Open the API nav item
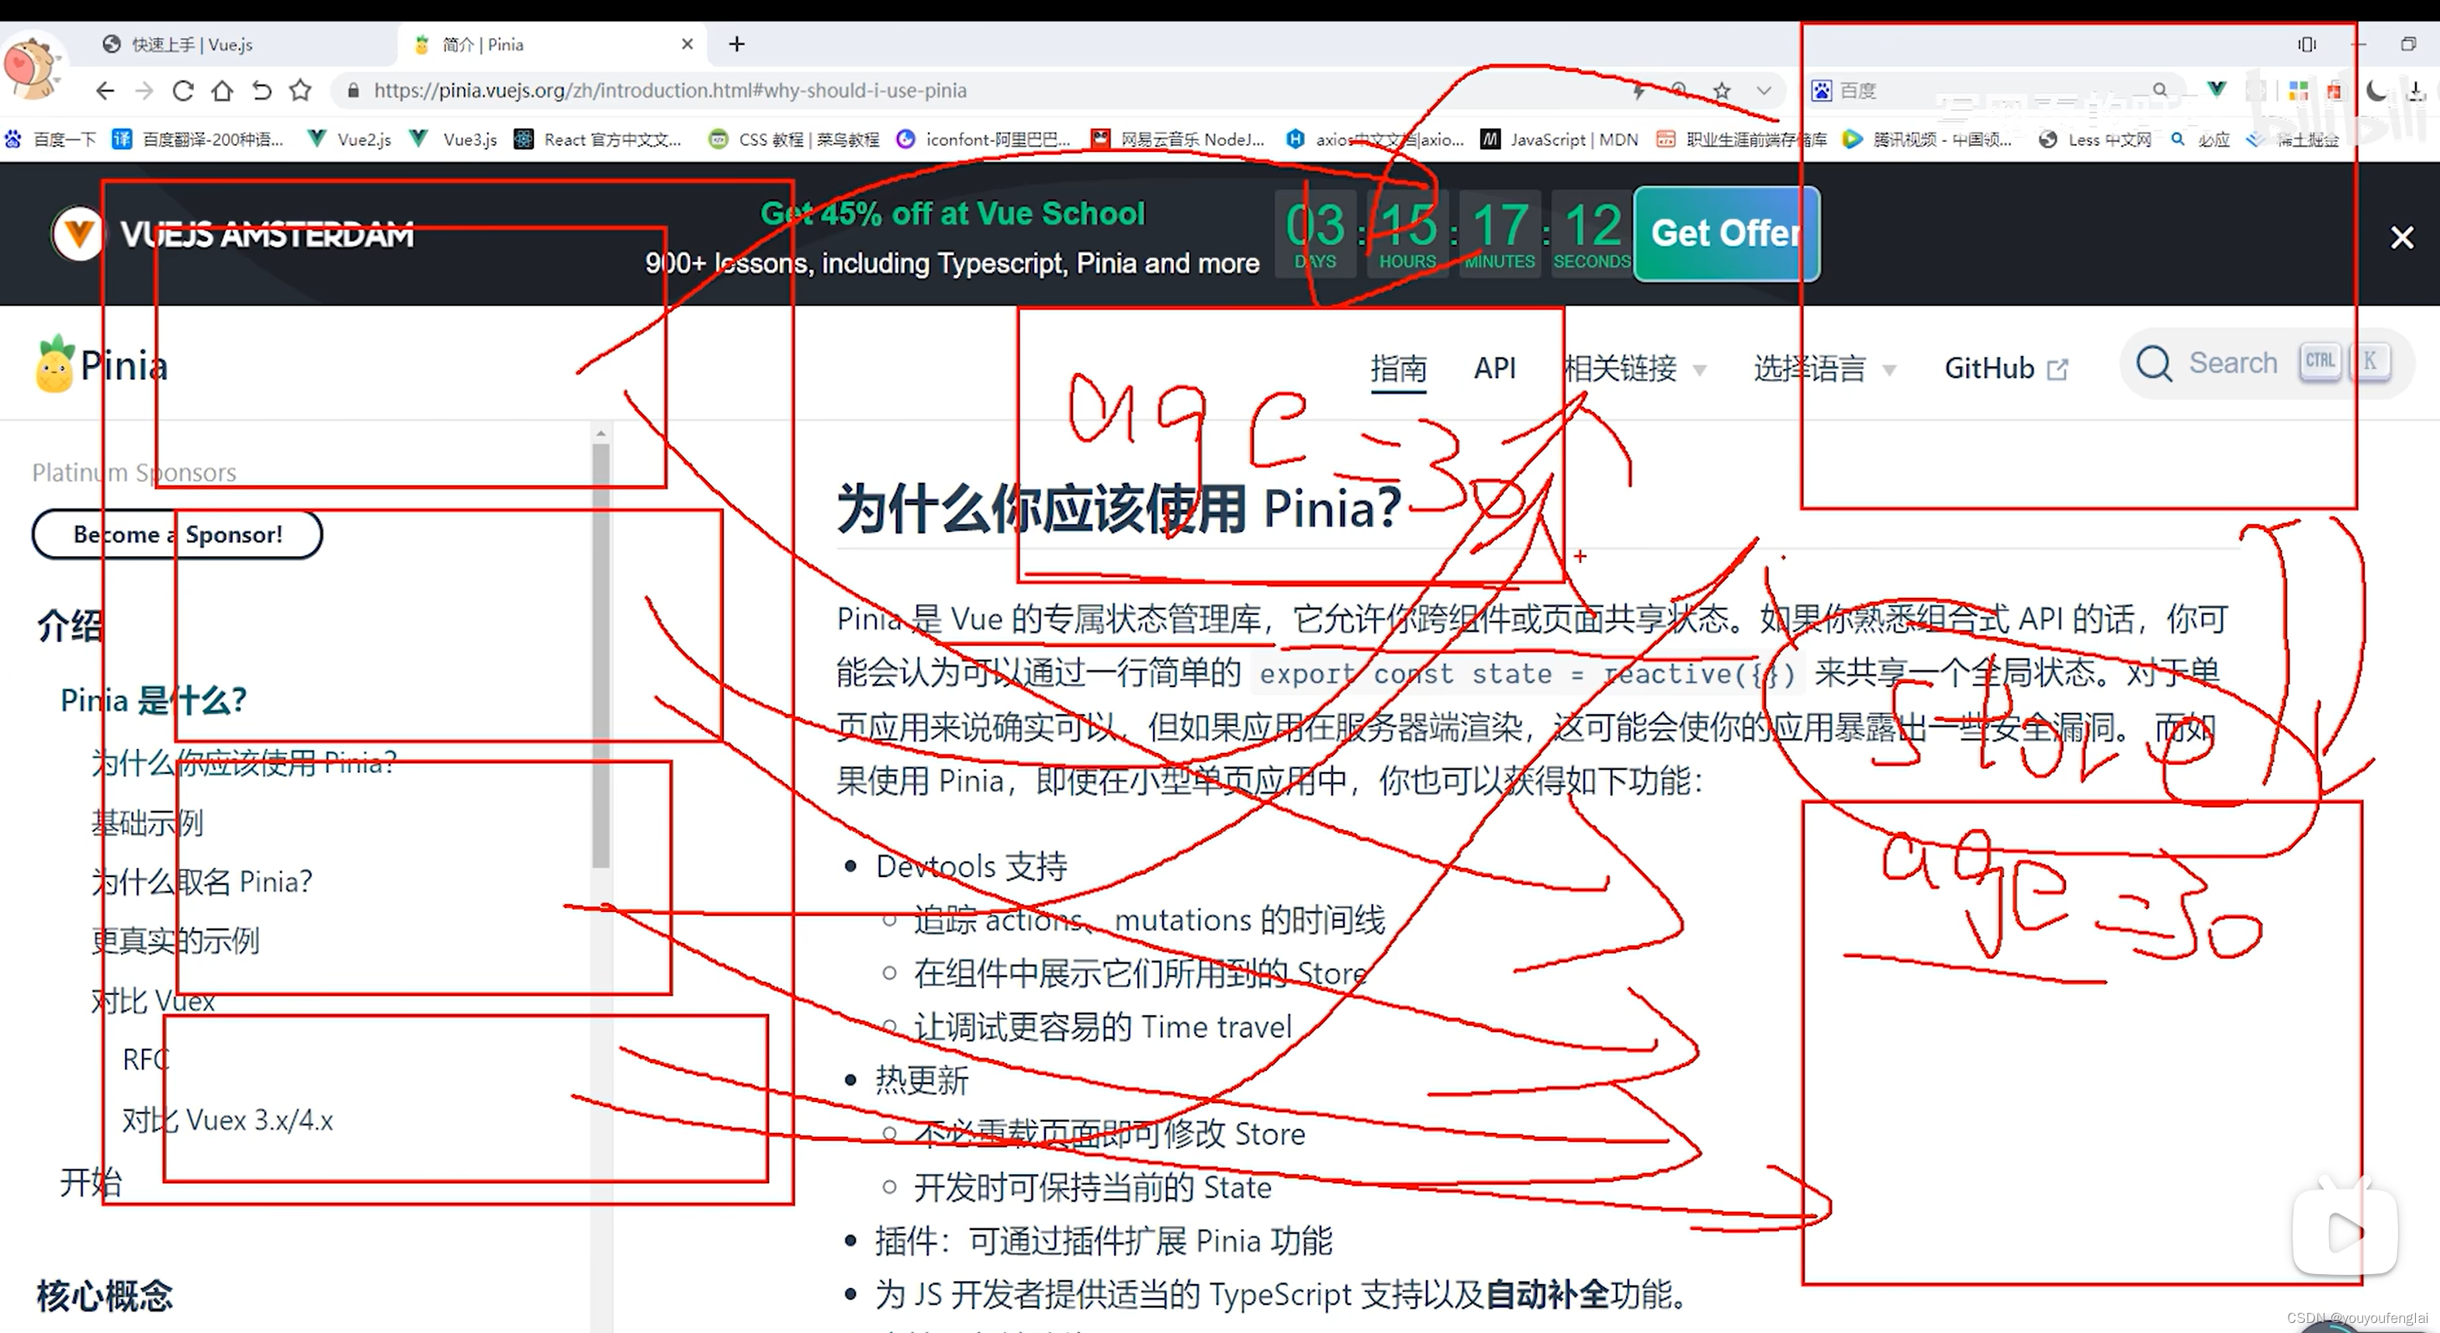2440x1333 pixels. click(x=1495, y=368)
